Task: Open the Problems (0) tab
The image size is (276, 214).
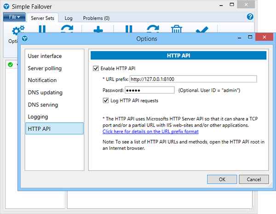Action: click(x=96, y=18)
